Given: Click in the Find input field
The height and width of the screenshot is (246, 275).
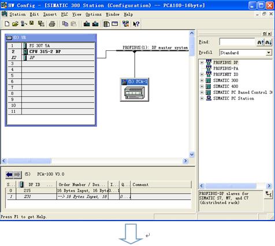Looking at the screenshot, I should (x=237, y=42).
